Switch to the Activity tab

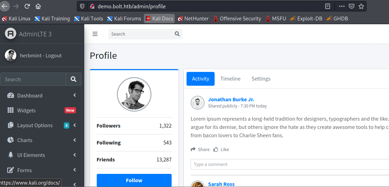point(200,79)
